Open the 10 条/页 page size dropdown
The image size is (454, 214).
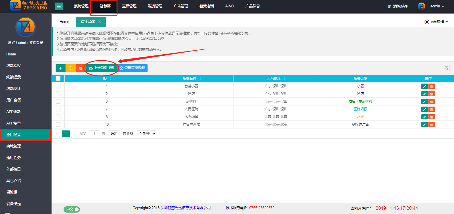(x=146, y=134)
